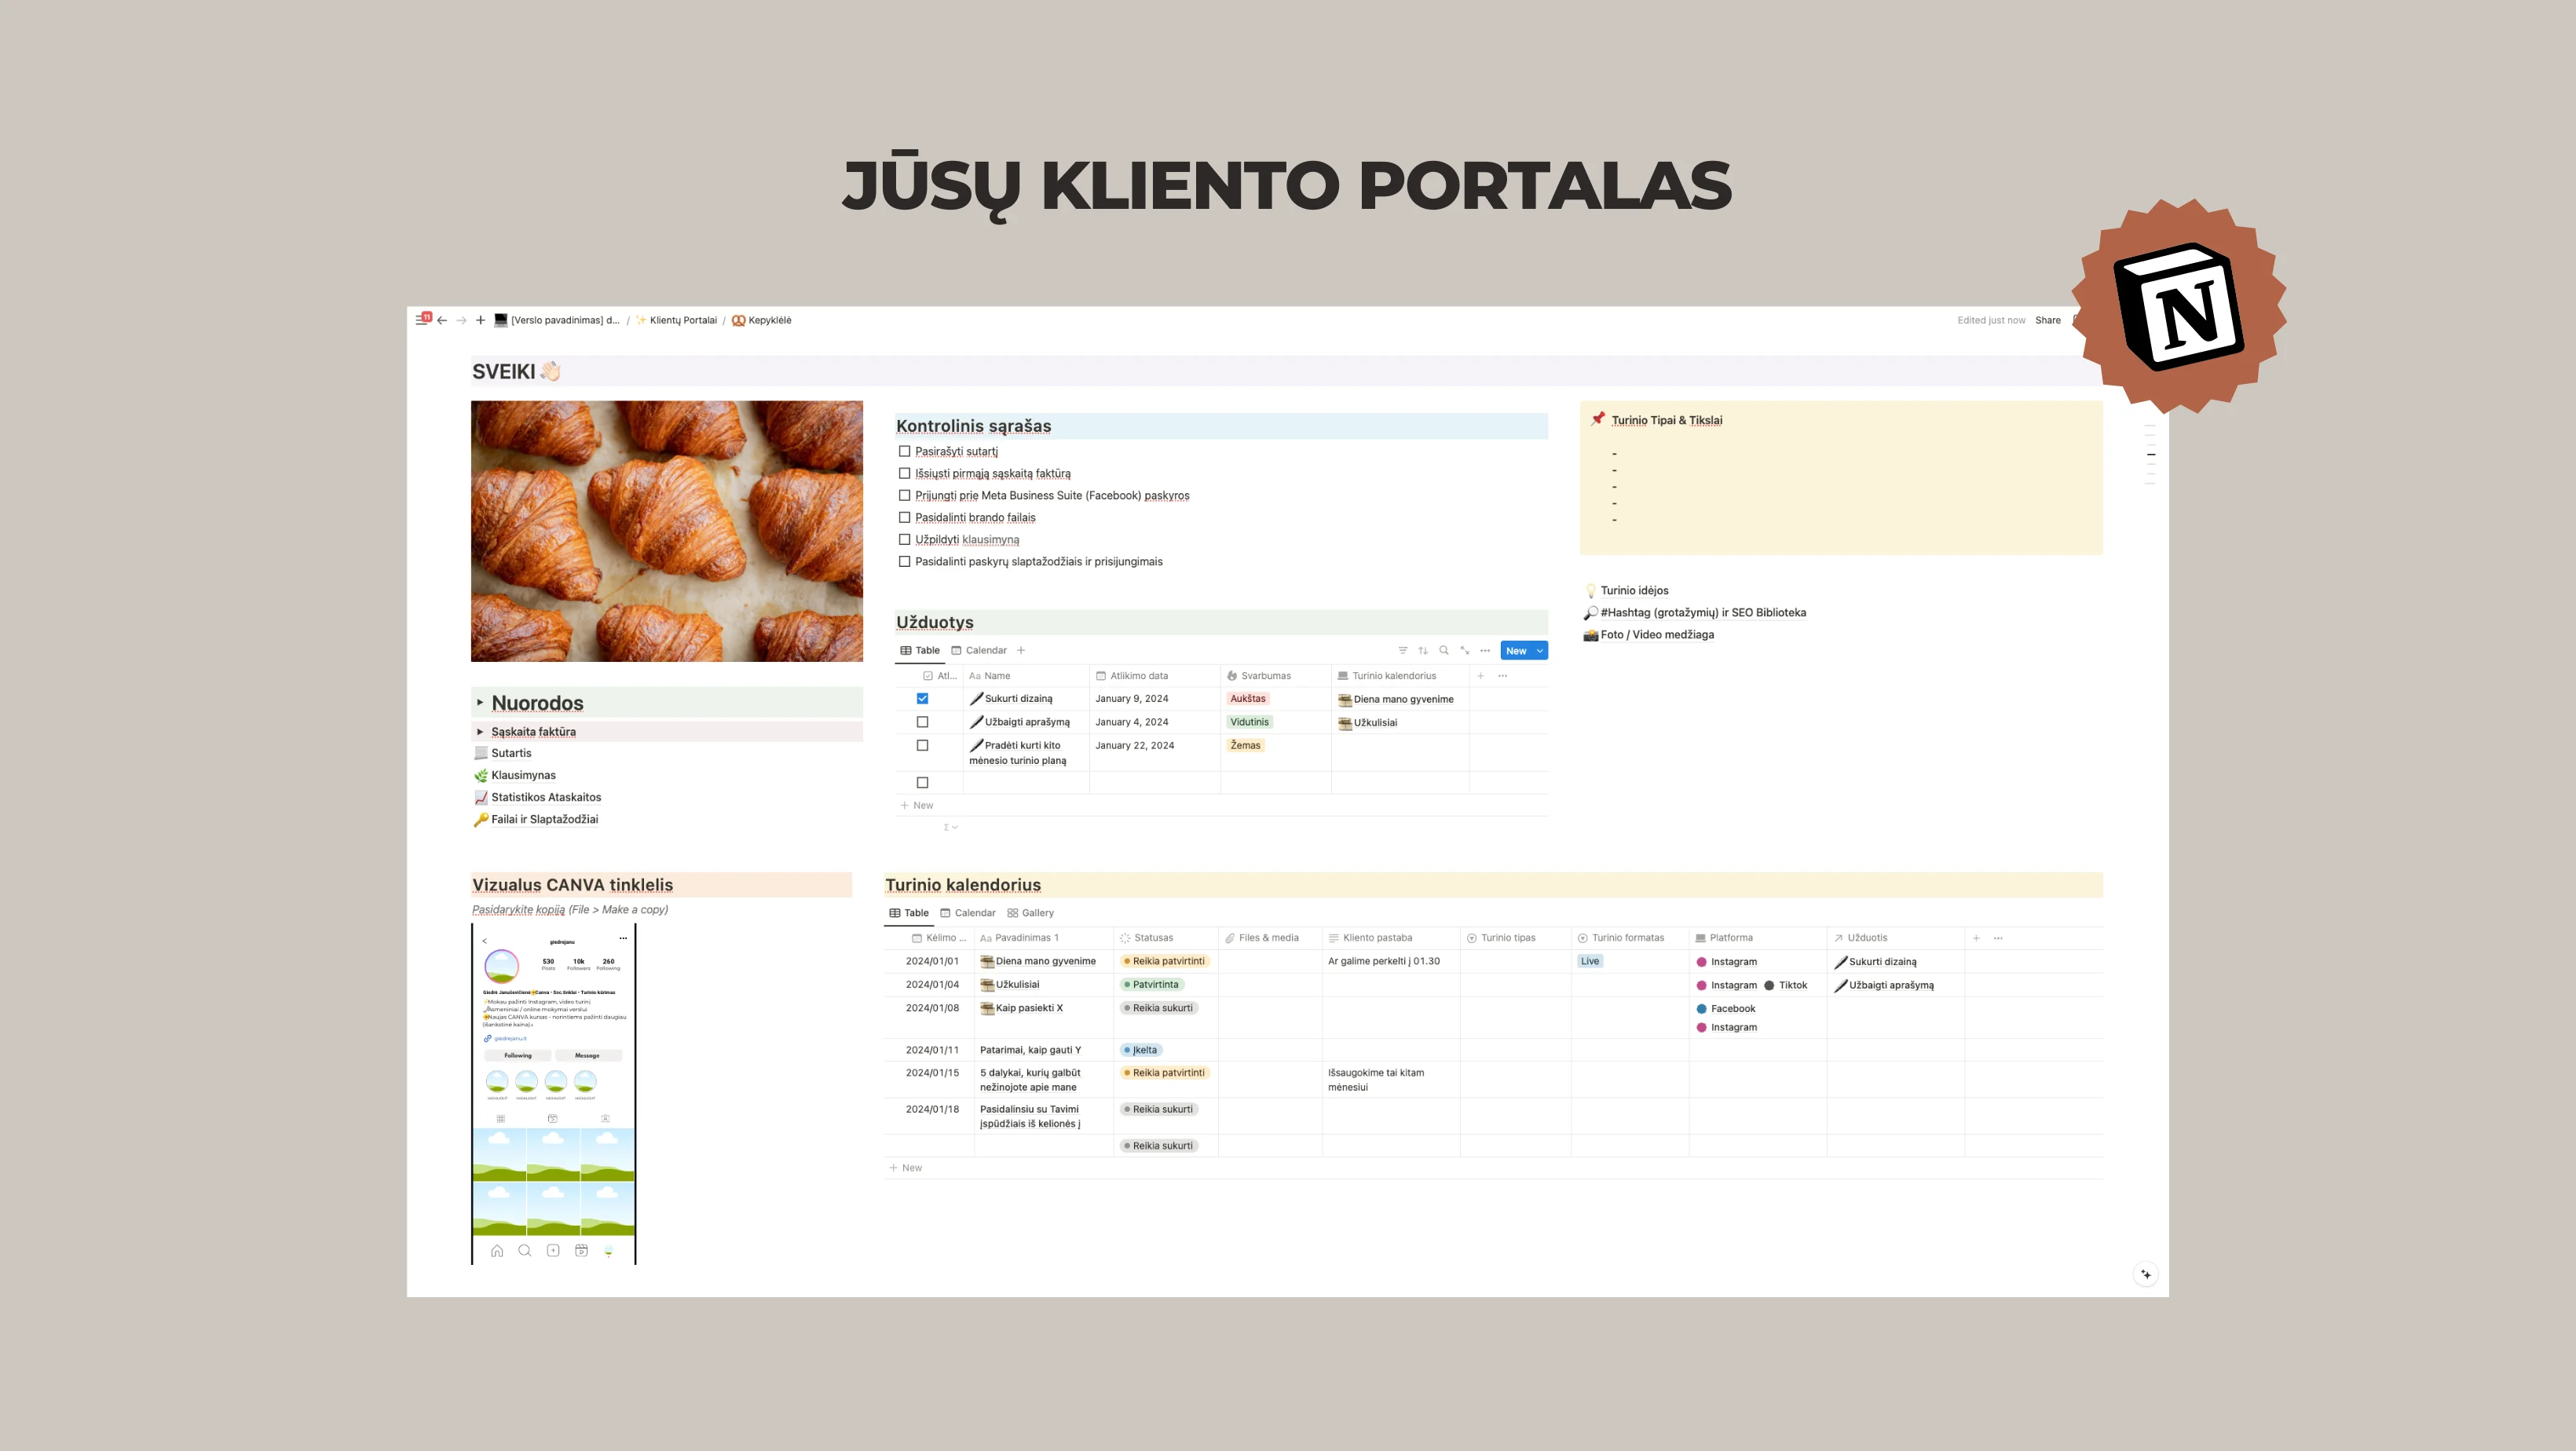Switch to Calendar view in Užduotys

(979, 651)
